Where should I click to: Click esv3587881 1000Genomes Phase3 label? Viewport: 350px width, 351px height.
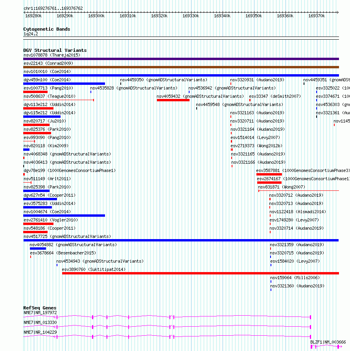[303, 171]
